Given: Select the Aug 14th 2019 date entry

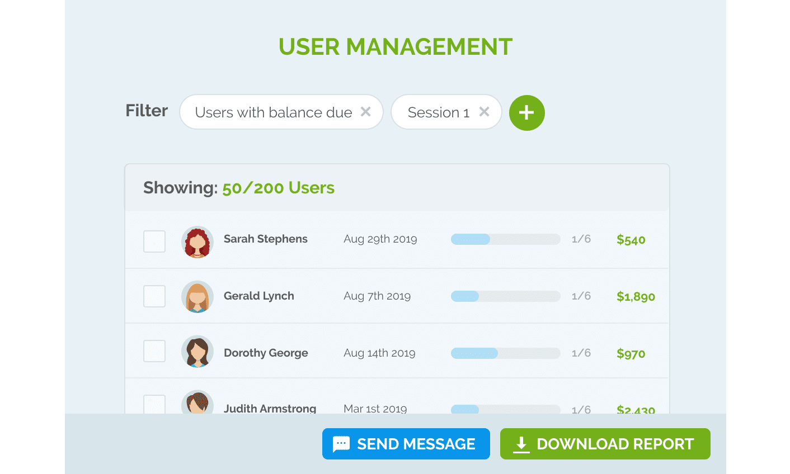Looking at the screenshot, I should (379, 353).
